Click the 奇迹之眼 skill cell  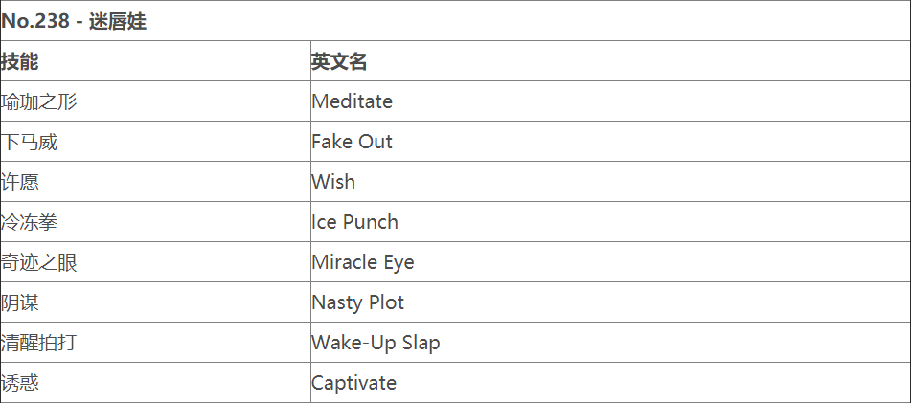coord(39,262)
